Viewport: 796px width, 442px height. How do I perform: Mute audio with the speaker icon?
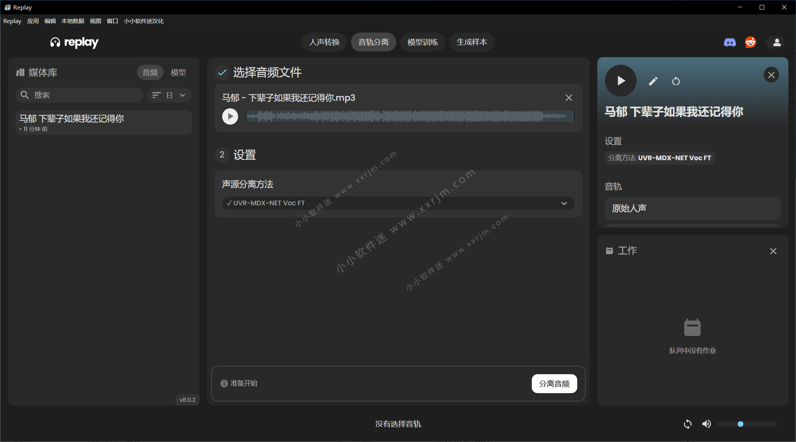click(x=706, y=424)
